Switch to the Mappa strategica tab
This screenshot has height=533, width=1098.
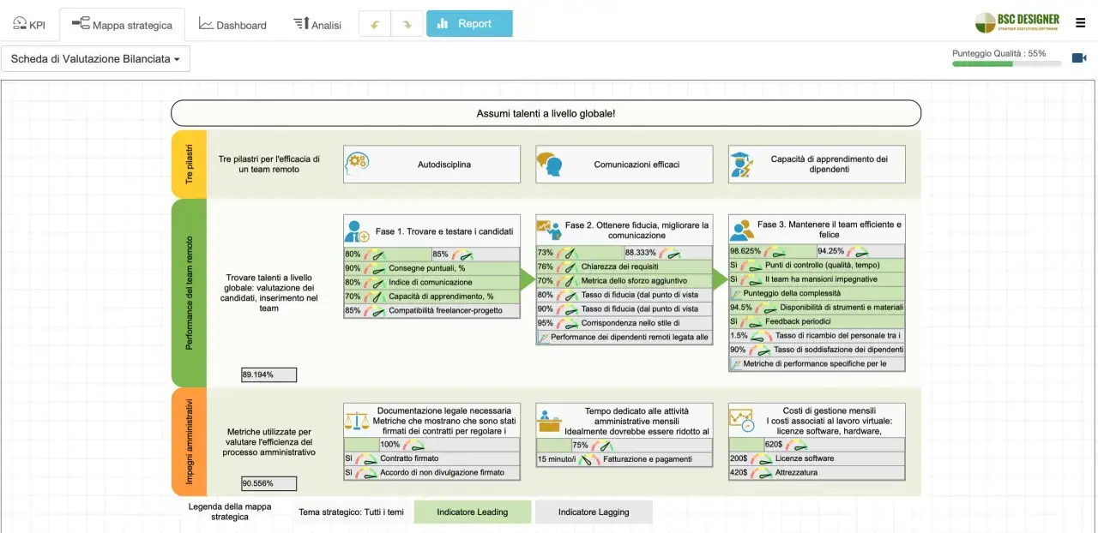click(122, 25)
